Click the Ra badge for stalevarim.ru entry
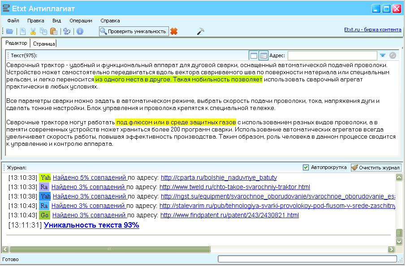Screen dimensions: 406x266 coord(44,206)
